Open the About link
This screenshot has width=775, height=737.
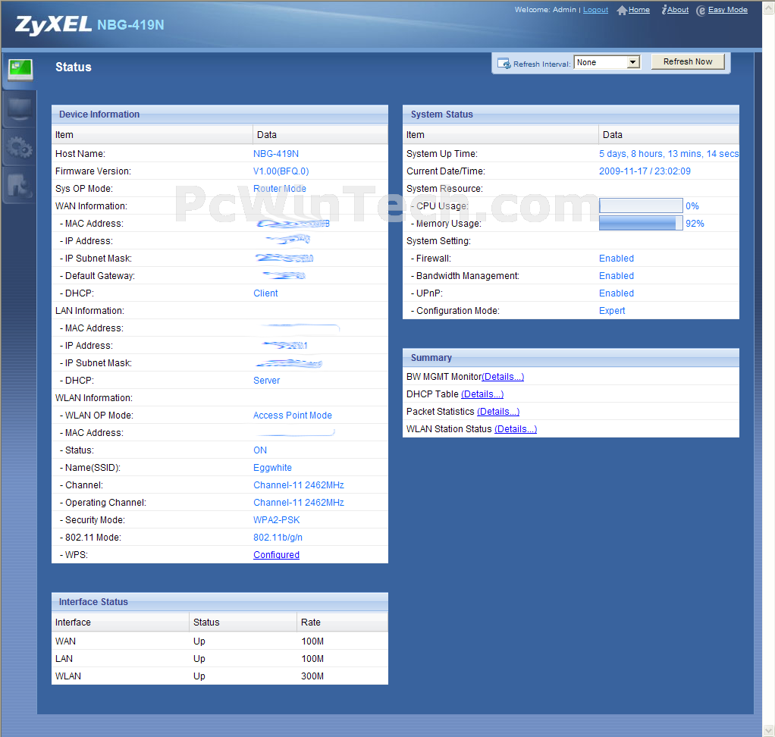tap(678, 10)
